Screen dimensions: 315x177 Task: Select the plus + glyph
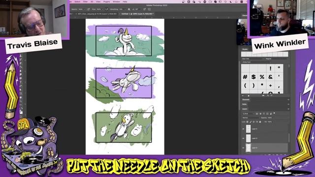[270, 85]
